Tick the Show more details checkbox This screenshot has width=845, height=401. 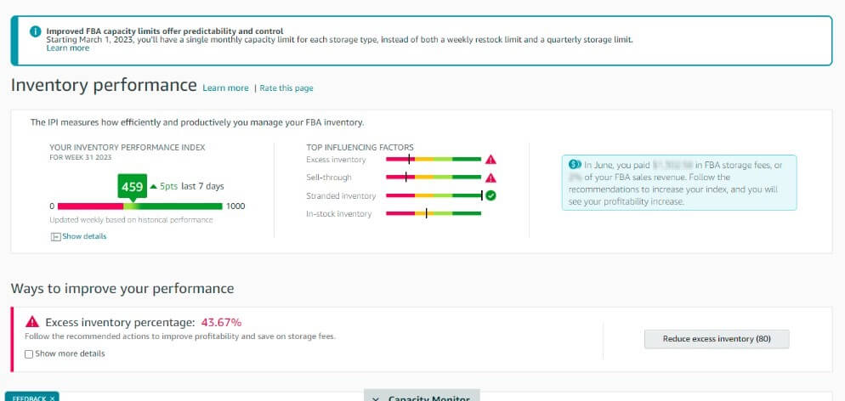(x=30, y=353)
